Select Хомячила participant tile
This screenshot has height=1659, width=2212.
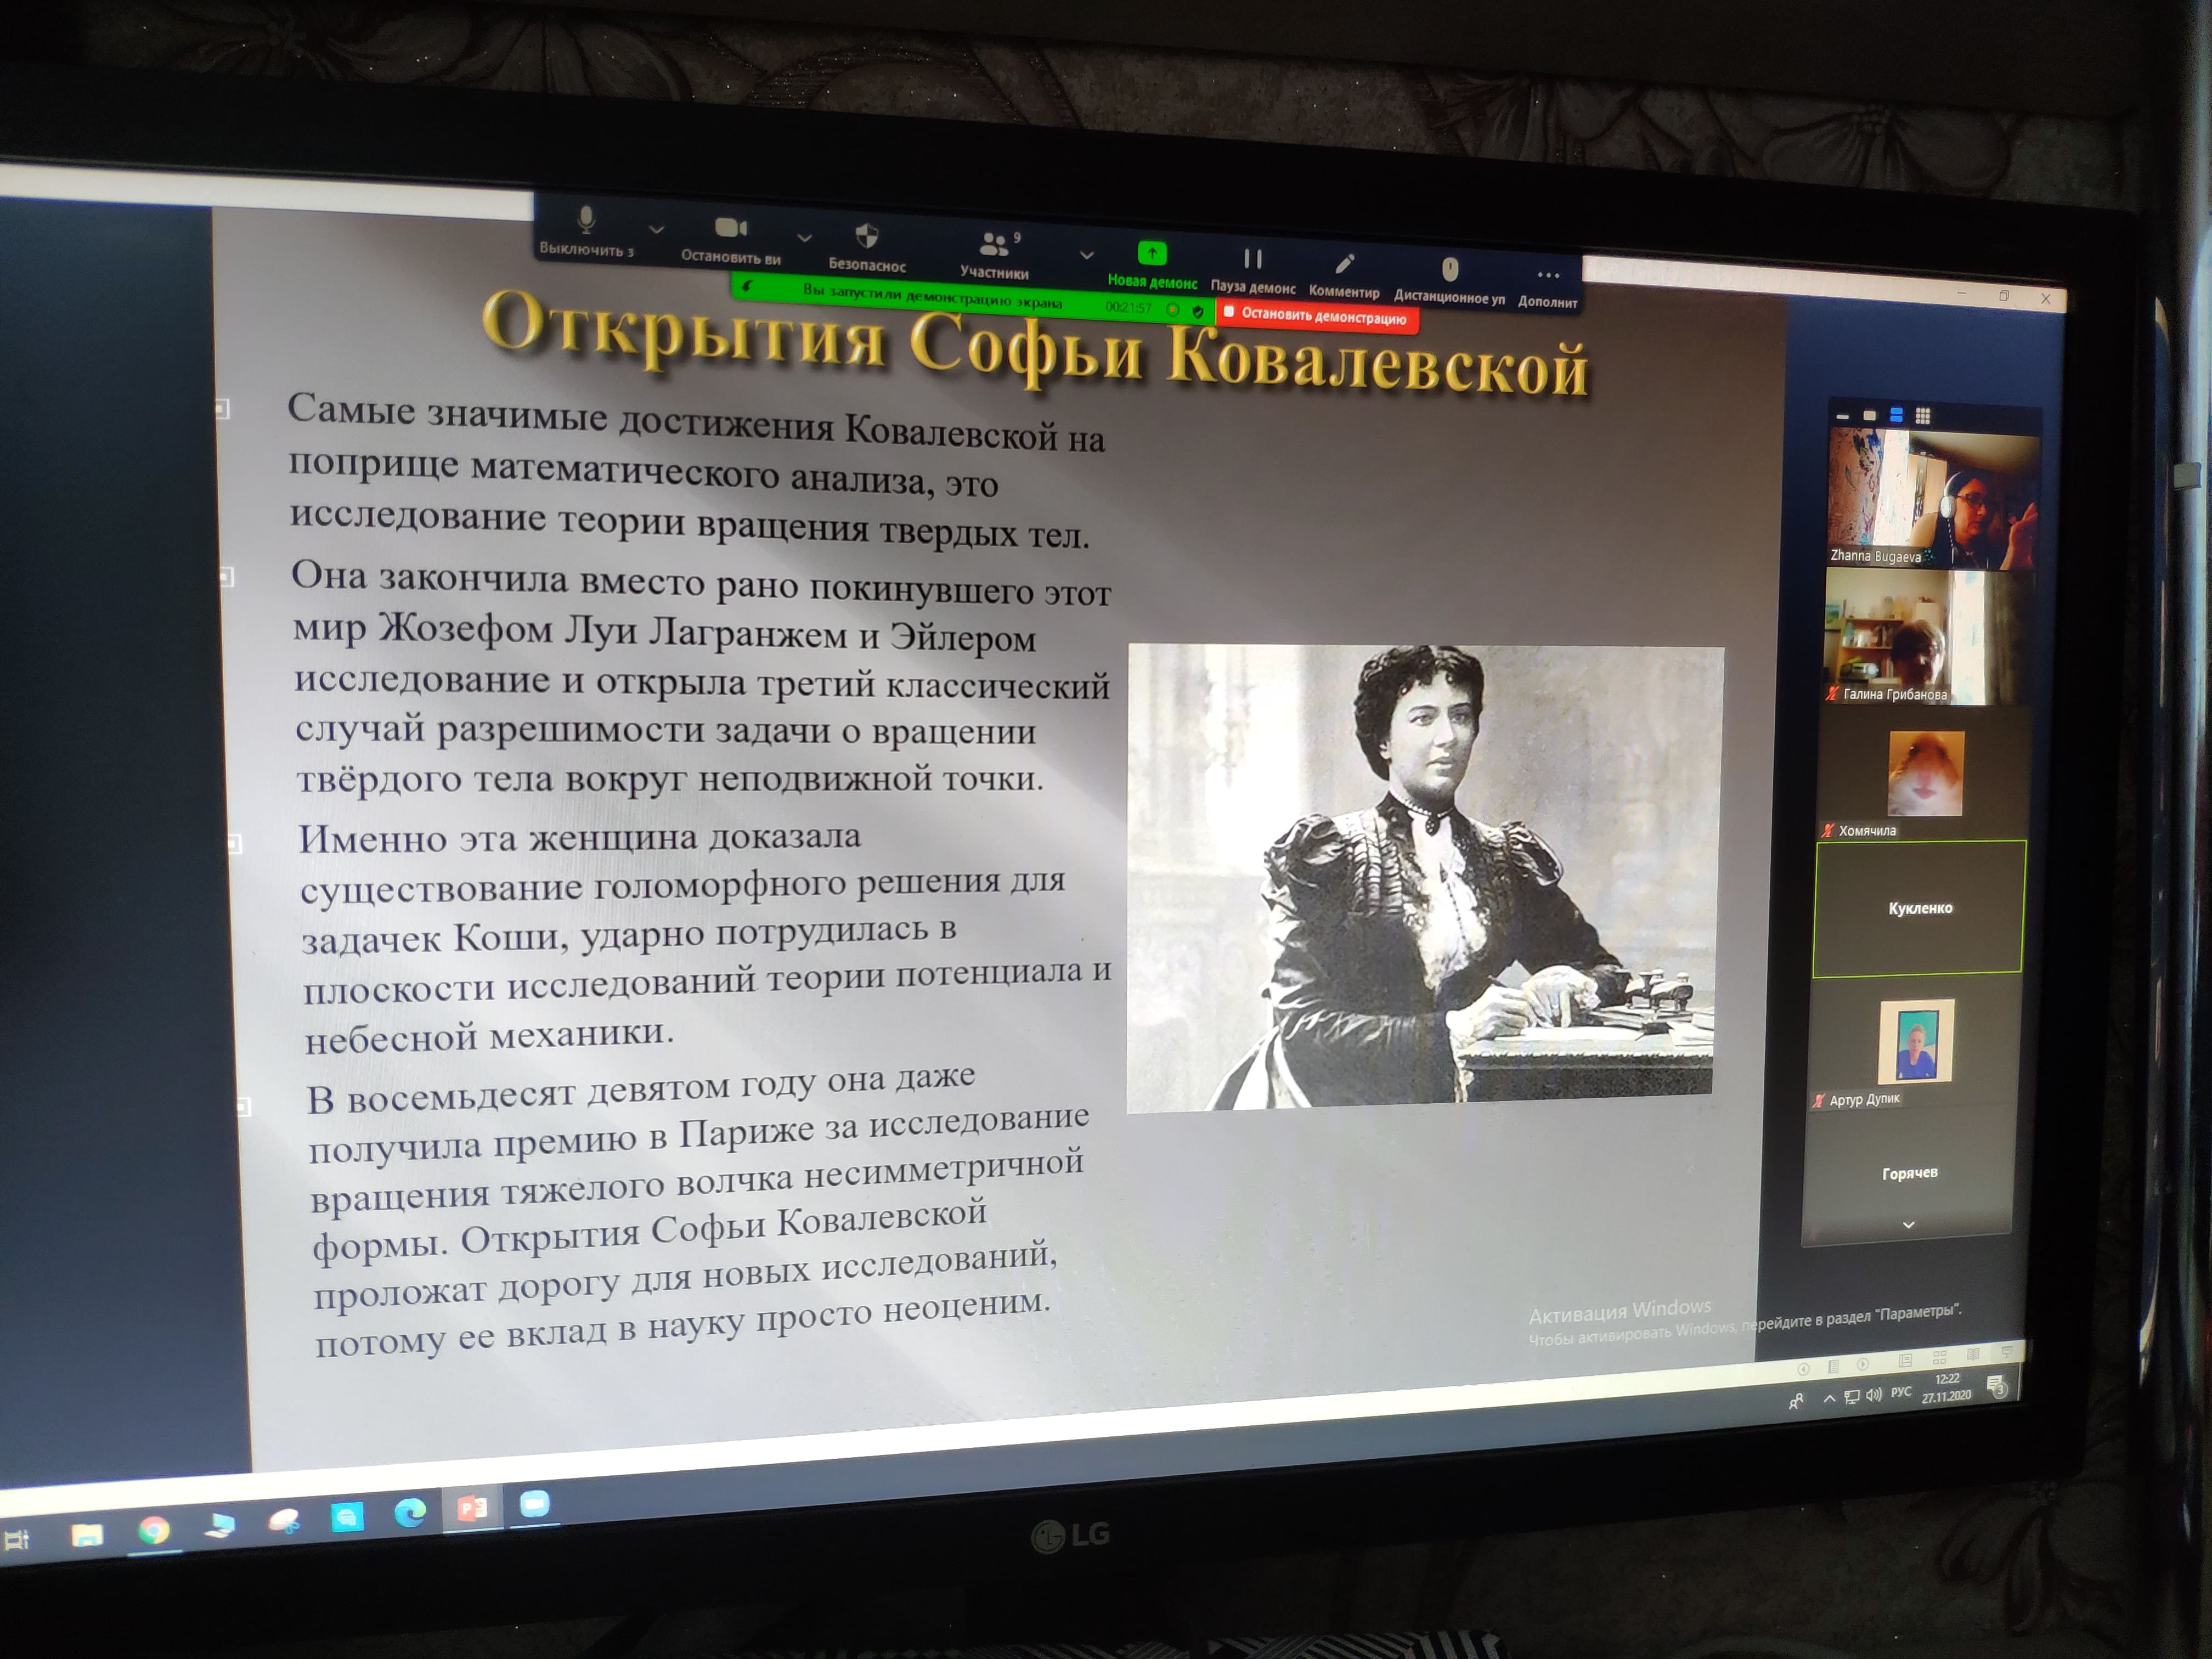tap(1924, 774)
